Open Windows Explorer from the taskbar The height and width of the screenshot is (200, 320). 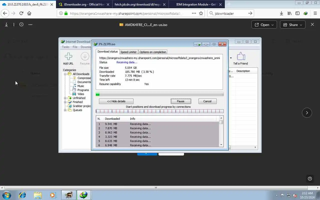click(38, 195)
